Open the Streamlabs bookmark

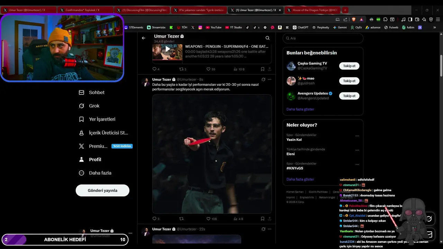tap(156, 27)
